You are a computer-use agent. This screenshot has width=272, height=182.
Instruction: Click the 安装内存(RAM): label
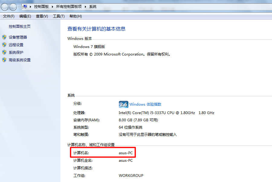tap(86, 120)
